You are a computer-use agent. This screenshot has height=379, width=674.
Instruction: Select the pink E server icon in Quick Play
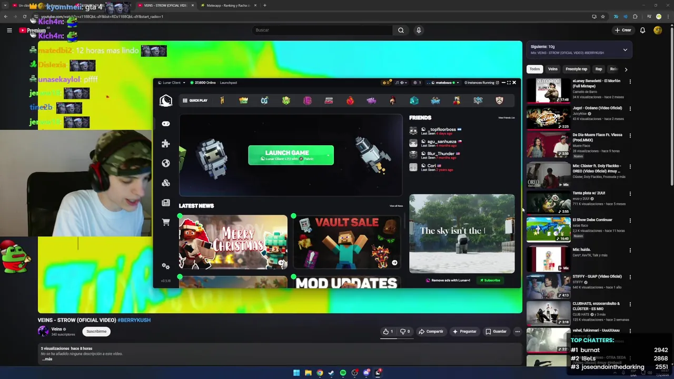pyautogui.click(x=308, y=100)
